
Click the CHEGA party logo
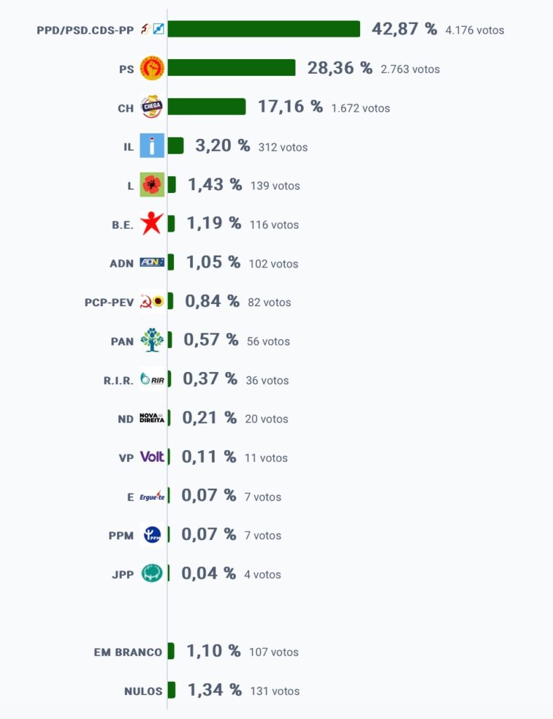point(152,107)
